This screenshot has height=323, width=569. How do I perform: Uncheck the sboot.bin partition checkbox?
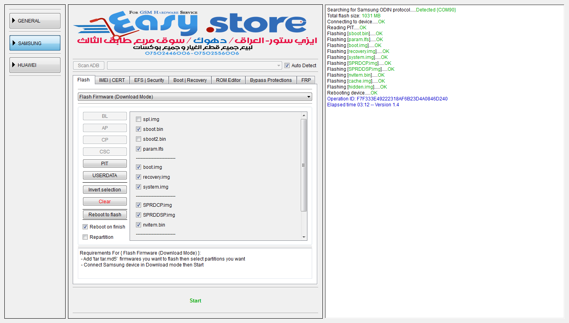(x=139, y=129)
